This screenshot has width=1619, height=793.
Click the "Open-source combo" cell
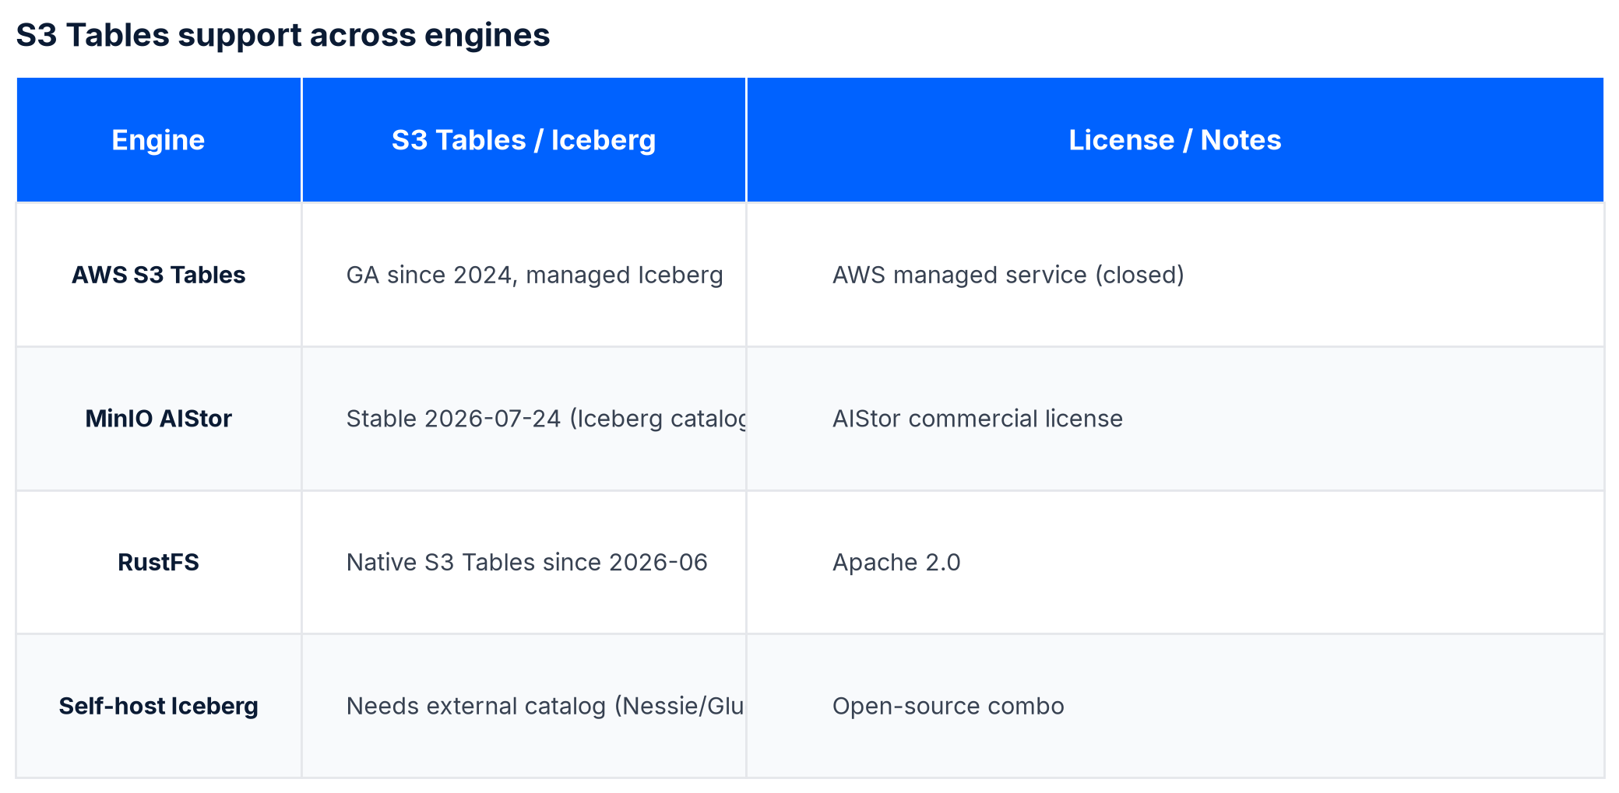click(1174, 706)
